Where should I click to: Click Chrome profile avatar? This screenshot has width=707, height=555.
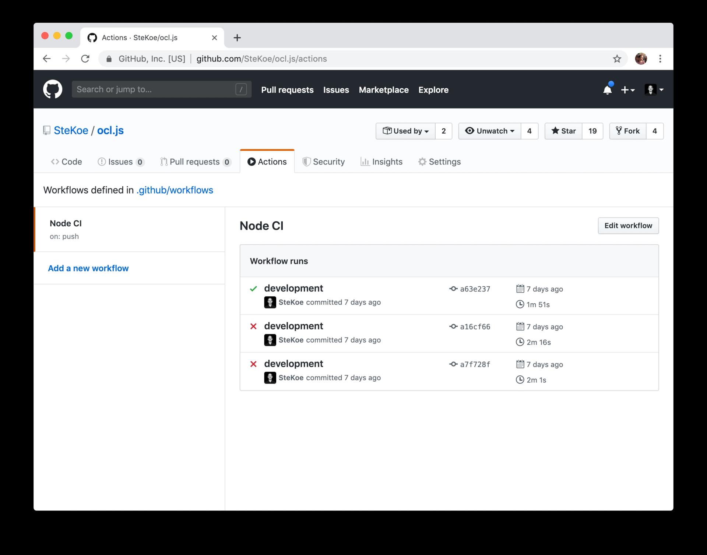[x=641, y=59]
